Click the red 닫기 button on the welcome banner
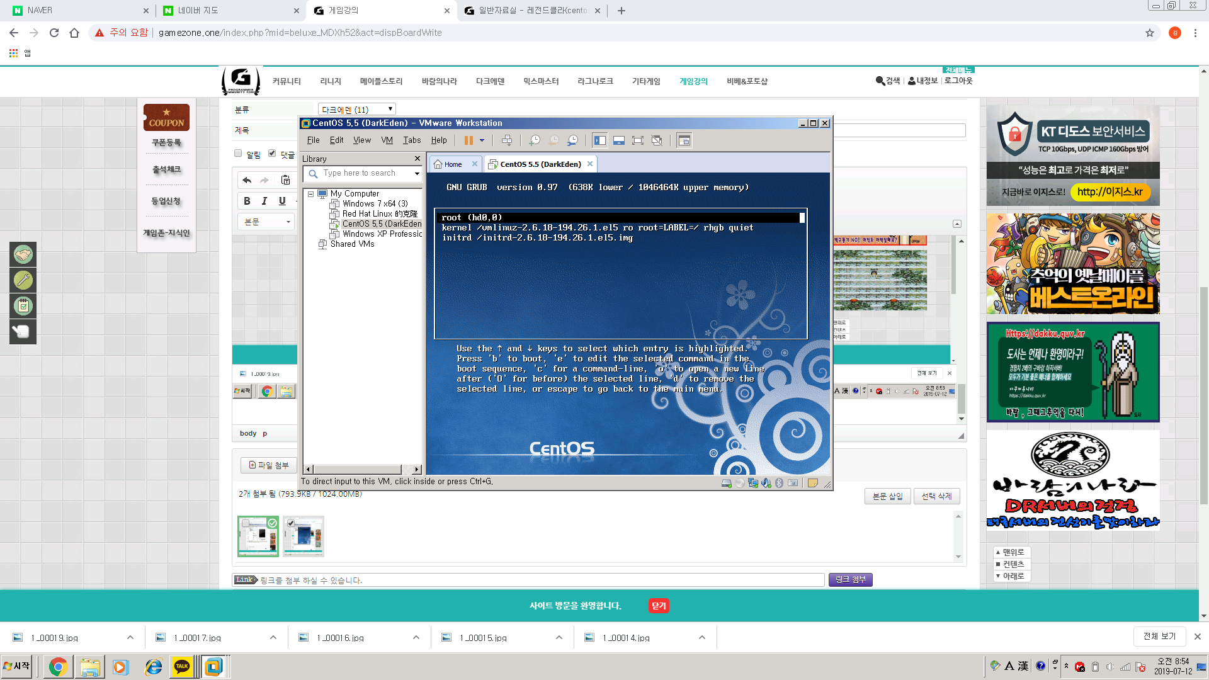The height and width of the screenshot is (680, 1209). point(659,606)
